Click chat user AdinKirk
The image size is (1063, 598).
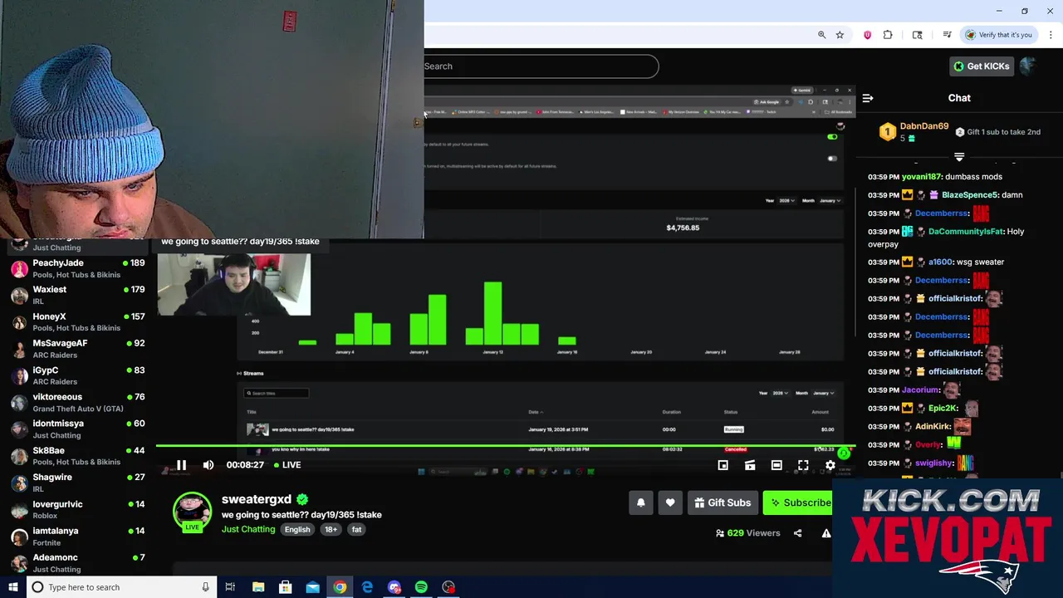coord(933,427)
